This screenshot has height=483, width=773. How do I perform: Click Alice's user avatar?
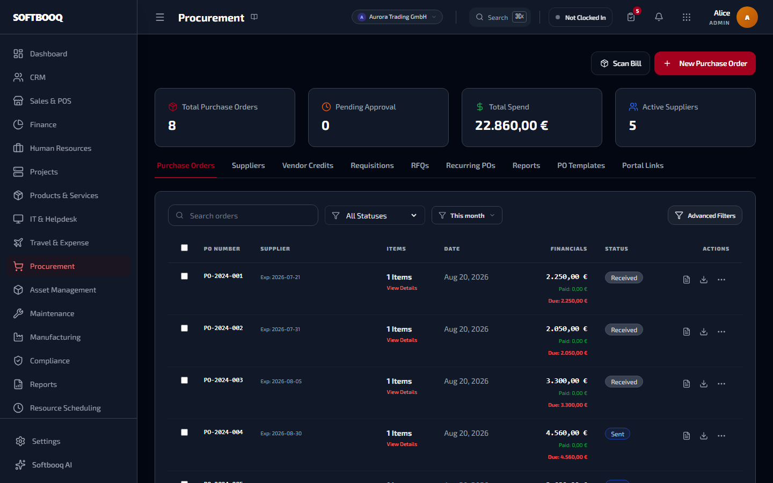coord(747,17)
